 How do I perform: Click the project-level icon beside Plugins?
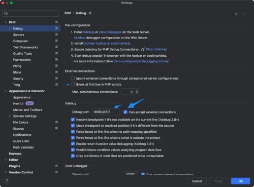pos(56,166)
